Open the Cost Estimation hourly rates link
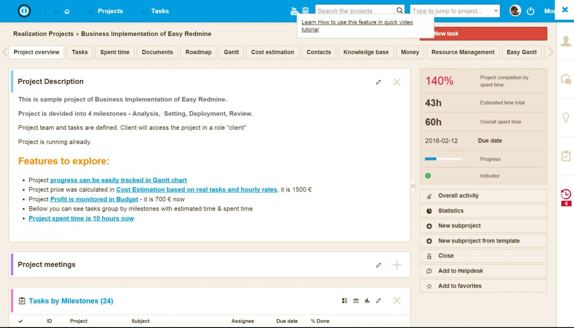 [197, 190]
